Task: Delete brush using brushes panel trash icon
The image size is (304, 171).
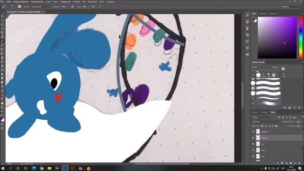Action: coord(299,108)
